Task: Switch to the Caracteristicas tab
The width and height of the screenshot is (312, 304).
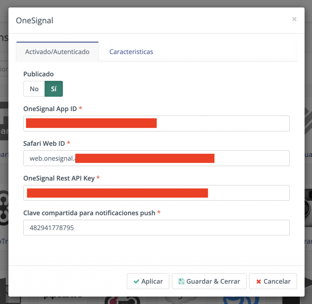Action: pos(131,52)
